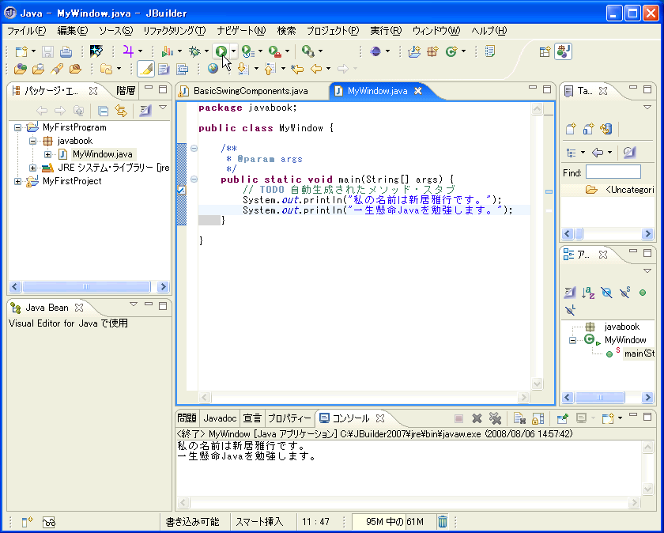Click Sort alphabetically icon in outline
Screen dimensions: 664x533
pos(588,293)
